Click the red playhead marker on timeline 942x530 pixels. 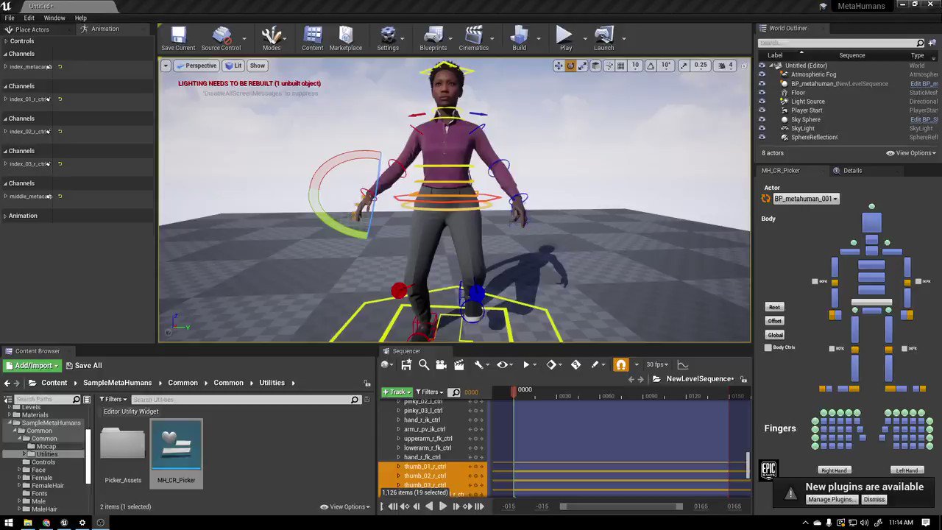514,392
